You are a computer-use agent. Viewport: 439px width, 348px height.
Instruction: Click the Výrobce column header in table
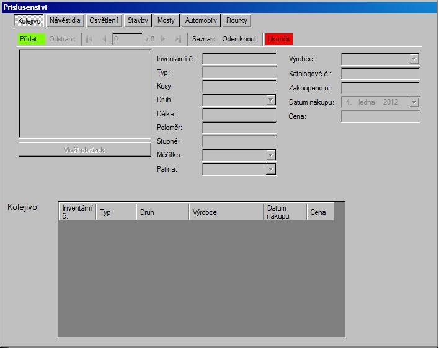pyautogui.click(x=226, y=212)
